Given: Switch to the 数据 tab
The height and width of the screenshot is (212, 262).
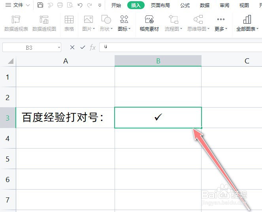Looking at the screenshot, I should point(205,6).
